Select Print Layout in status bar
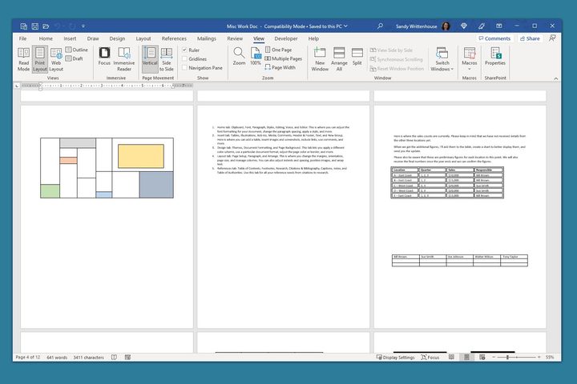 pos(466,357)
